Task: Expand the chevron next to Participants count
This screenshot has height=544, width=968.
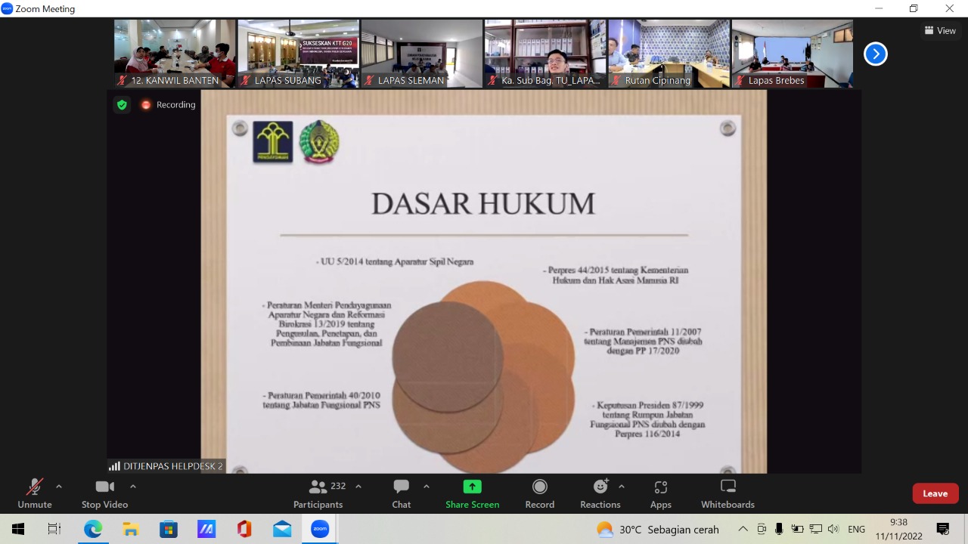Action: [358, 487]
